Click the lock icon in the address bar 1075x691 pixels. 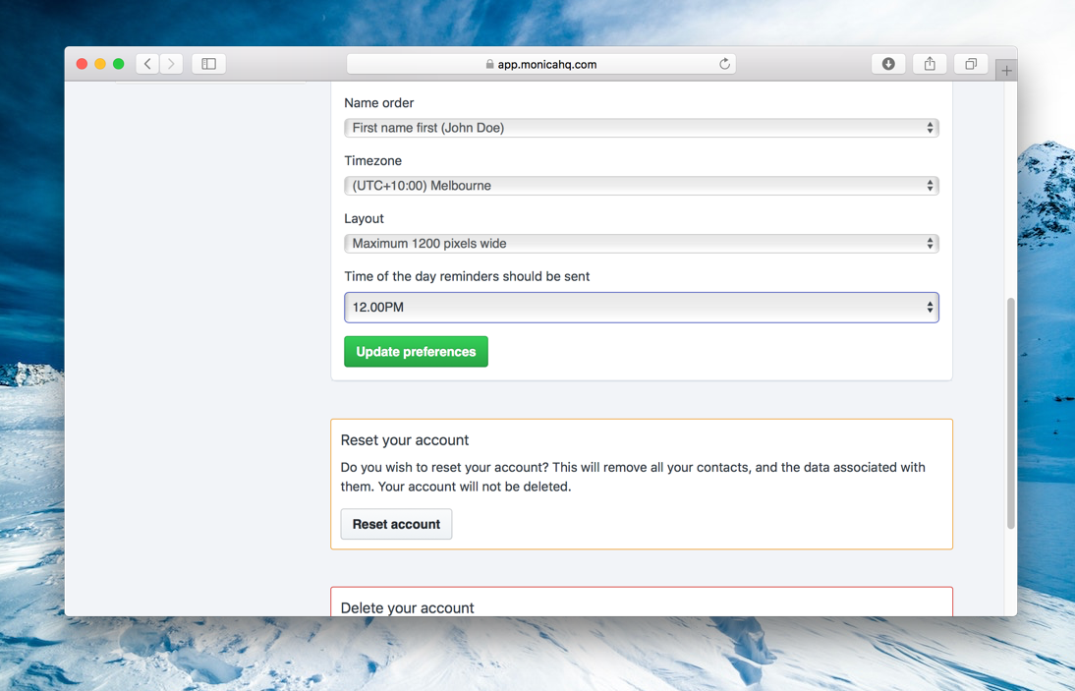(489, 64)
